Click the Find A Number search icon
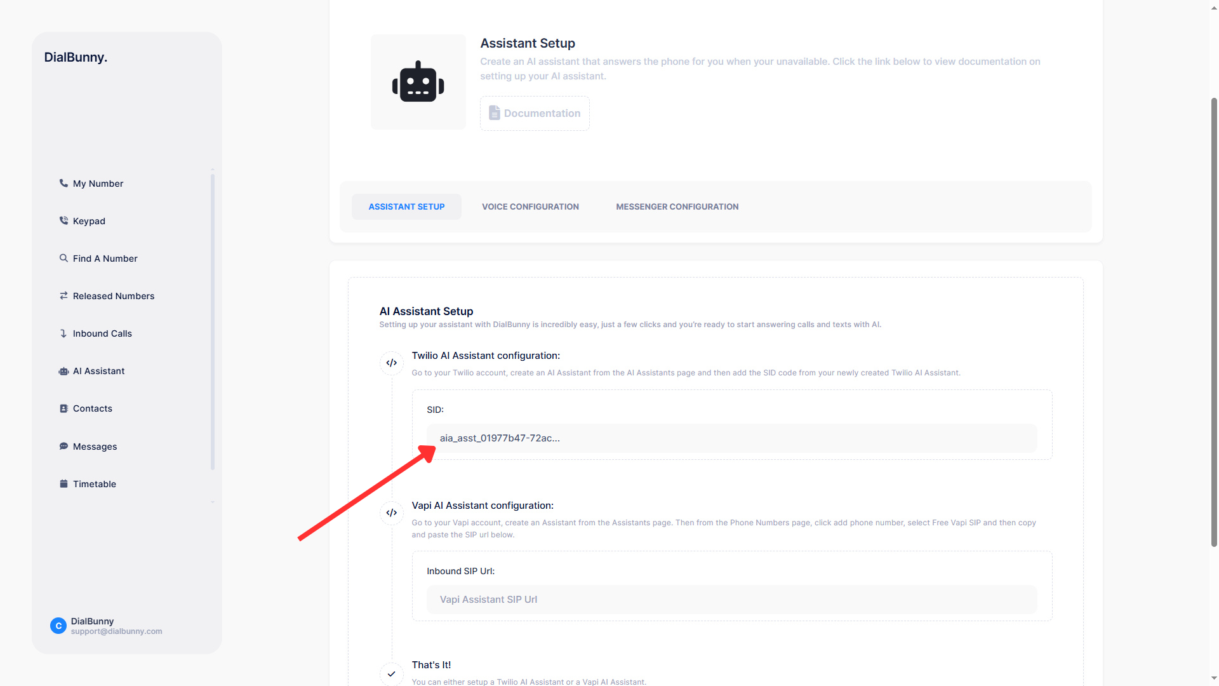The image size is (1219, 686). pyautogui.click(x=63, y=258)
